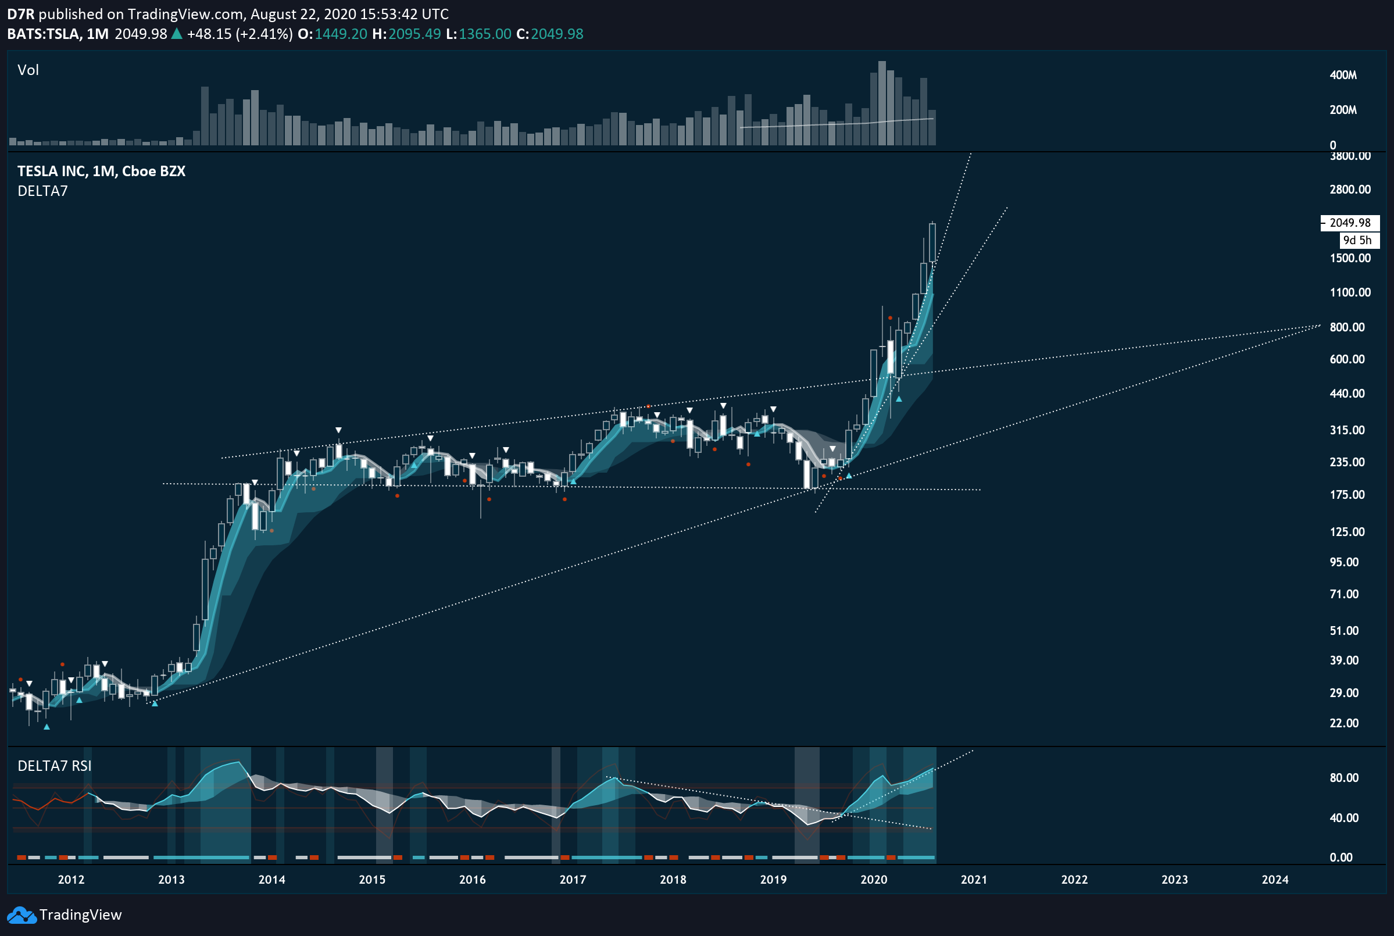Click the 51.00 price axis label
Viewport: 1394px width, 936px height.
pos(1344,631)
